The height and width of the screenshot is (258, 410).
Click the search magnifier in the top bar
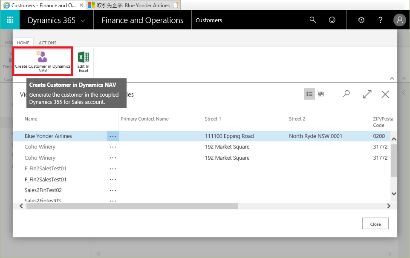coord(313,20)
